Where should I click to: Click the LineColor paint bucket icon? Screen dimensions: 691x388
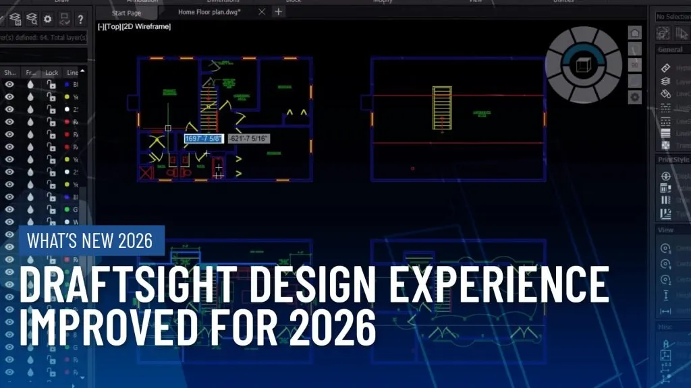pyautogui.click(x=665, y=94)
